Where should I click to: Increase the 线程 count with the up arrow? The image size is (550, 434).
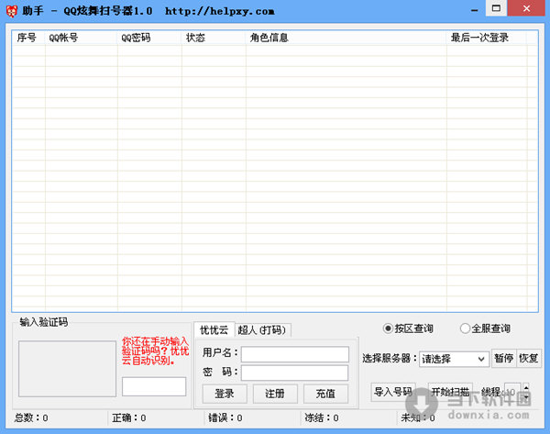click(x=526, y=387)
